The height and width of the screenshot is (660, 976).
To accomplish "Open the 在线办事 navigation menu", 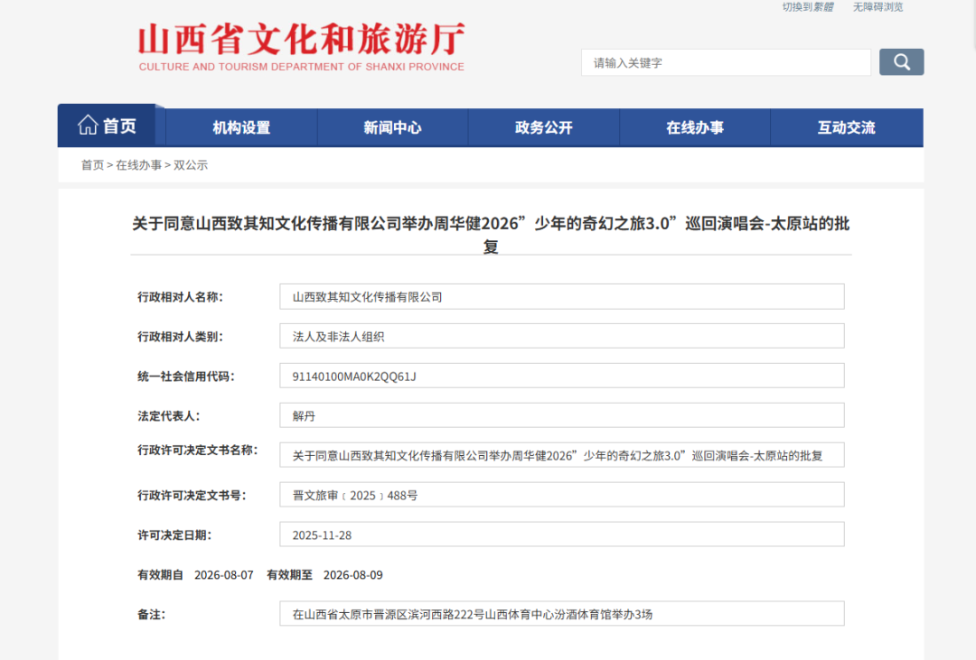I will pos(695,127).
